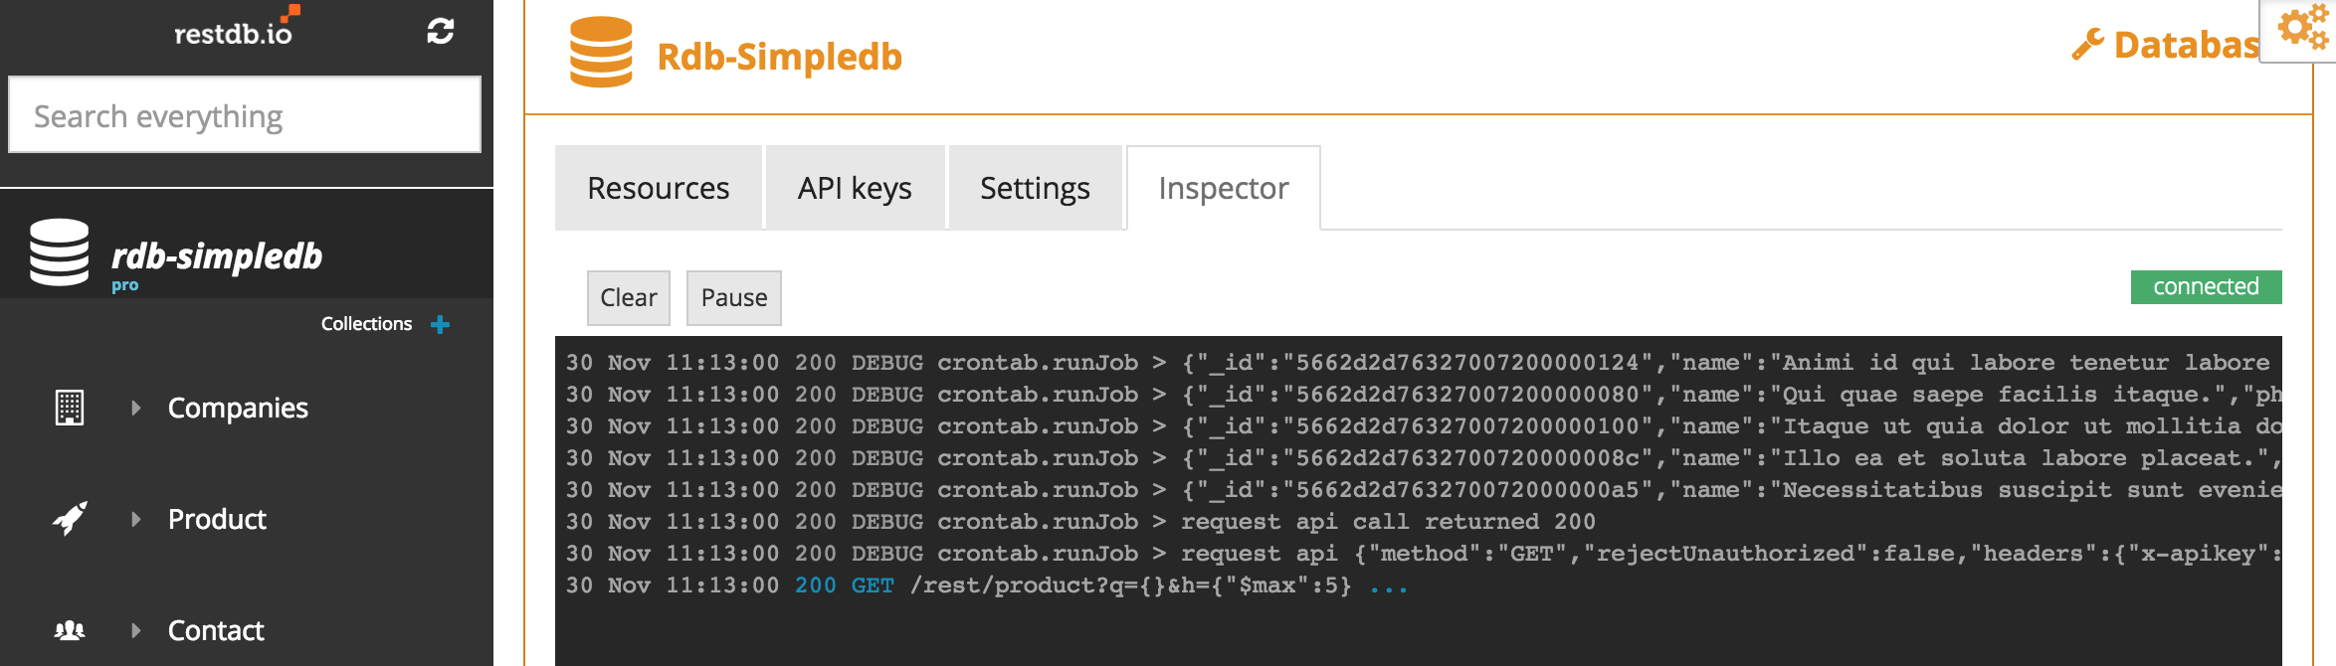Clear the inspector log
Image resolution: width=2336 pixels, height=666 pixels.
point(629,298)
